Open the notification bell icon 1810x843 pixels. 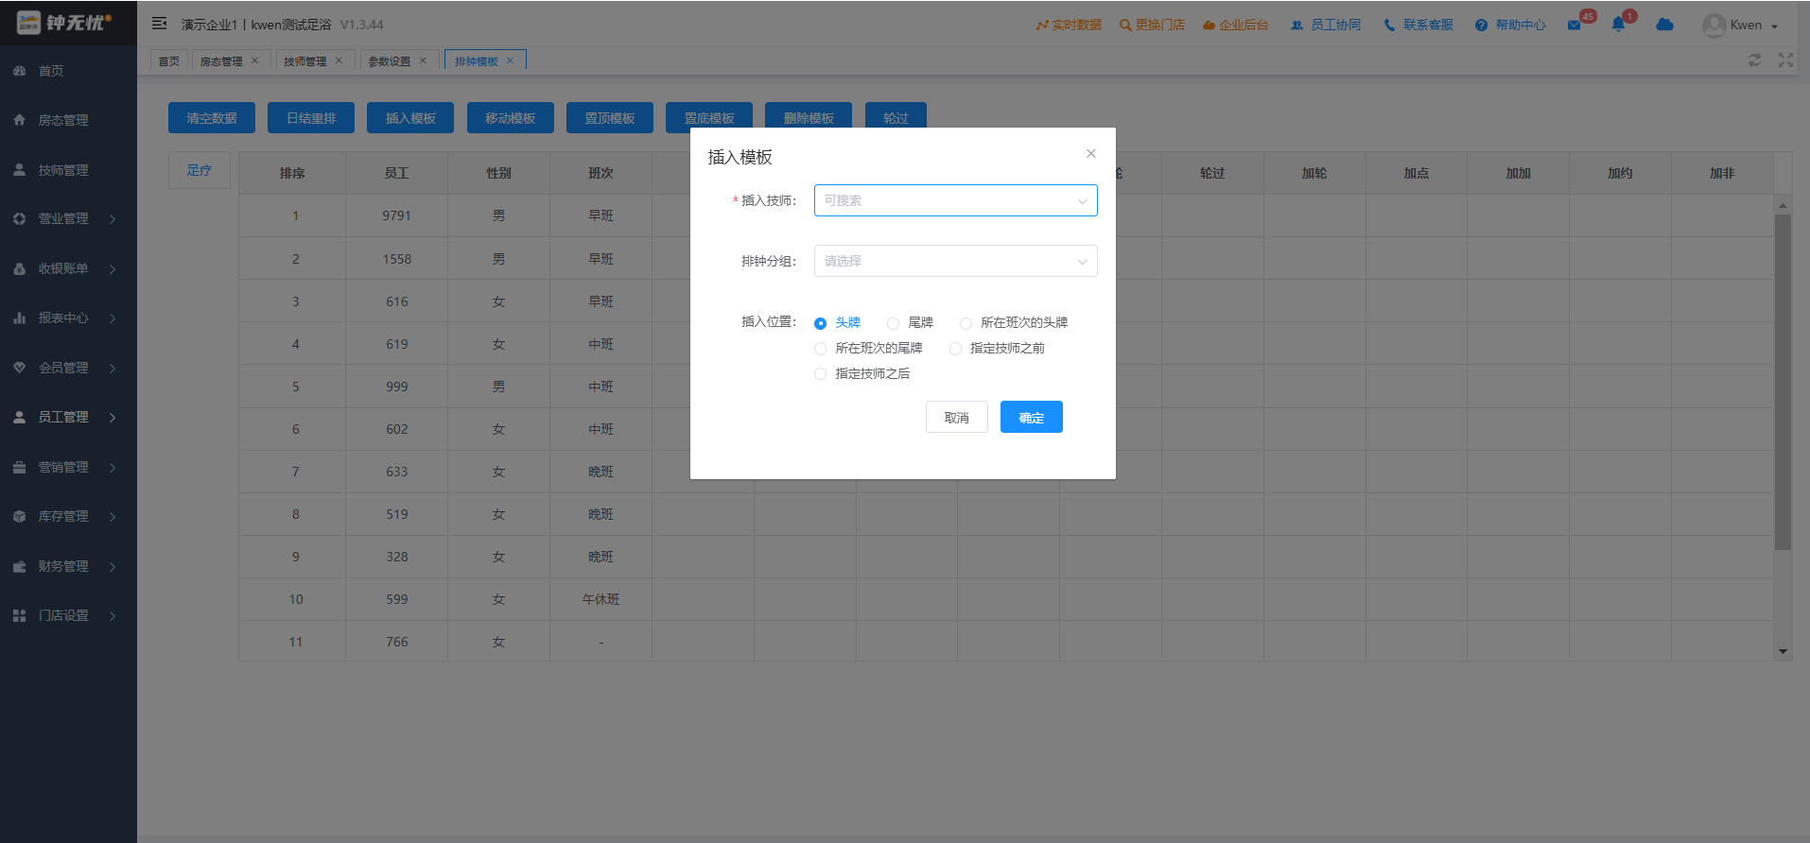tap(1618, 26)
